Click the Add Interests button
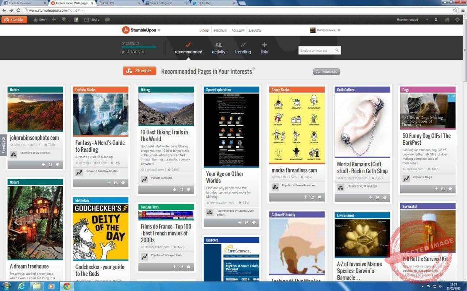 pyautogui.click(x=327, y=72)
